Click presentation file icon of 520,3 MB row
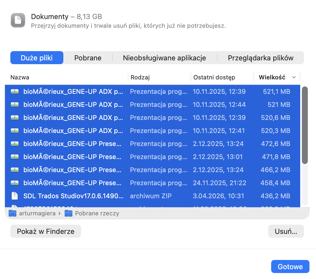Image resolution: width=316 pixels, height=279 pixels. click(x=15, y=131)
